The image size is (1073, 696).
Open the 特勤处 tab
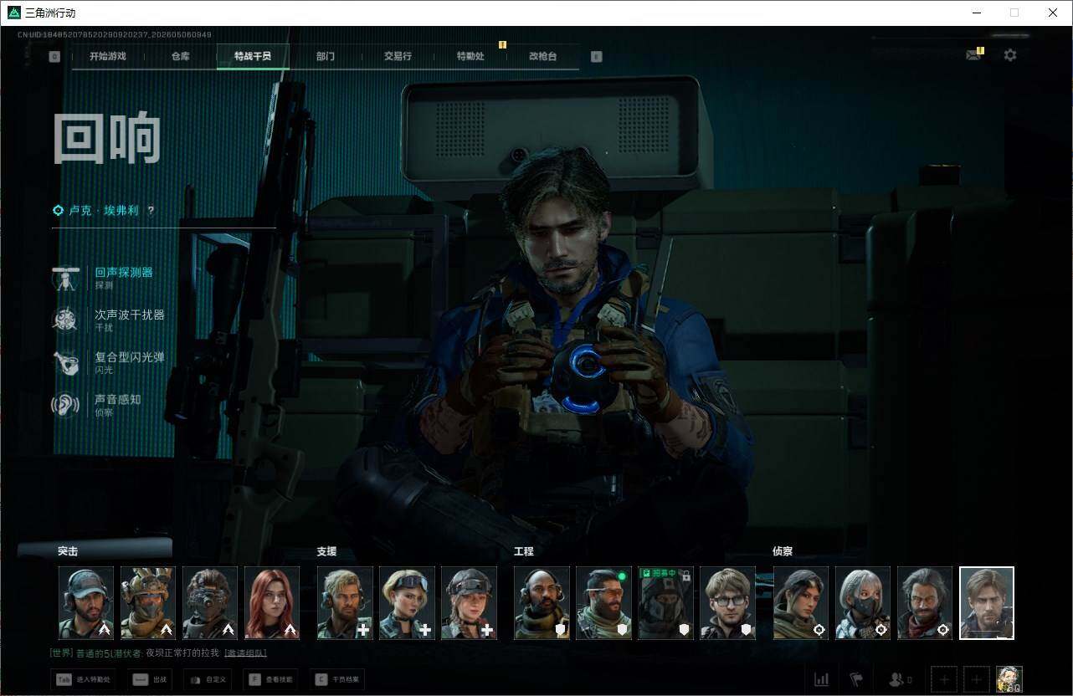[x=470, y=57]
